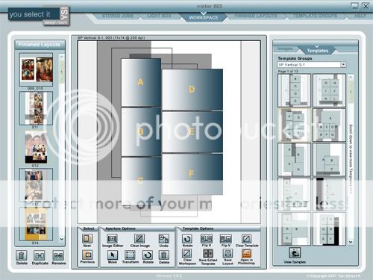This screenshot has height=280, width=373.
Task: Select the Transform tool icon
Action: (x=130, y=255)
